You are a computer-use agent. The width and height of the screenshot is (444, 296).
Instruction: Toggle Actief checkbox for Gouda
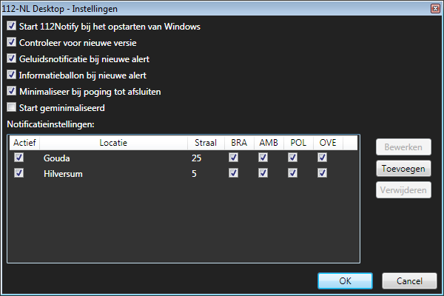19,158
